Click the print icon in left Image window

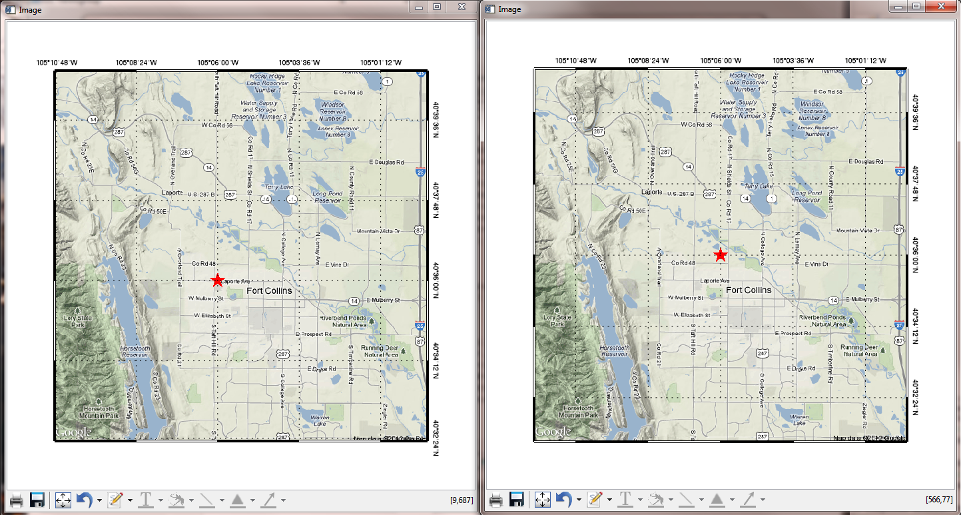17,500
